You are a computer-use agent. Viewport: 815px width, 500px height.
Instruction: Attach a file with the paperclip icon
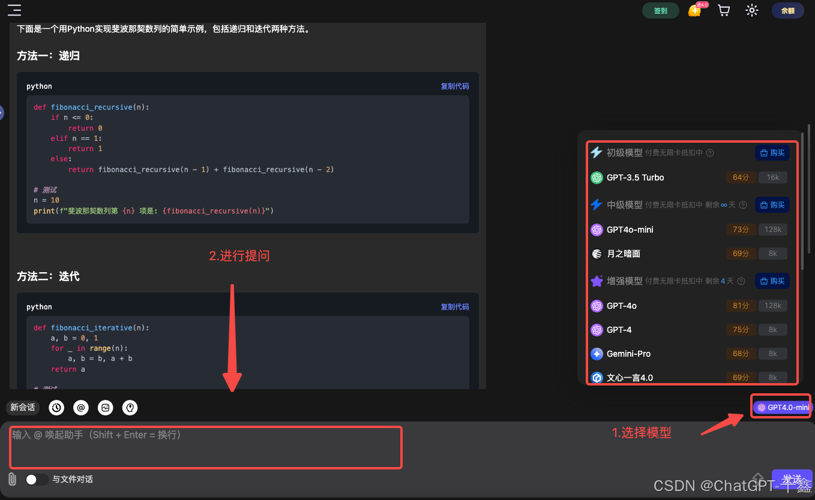tap(12, 479)
